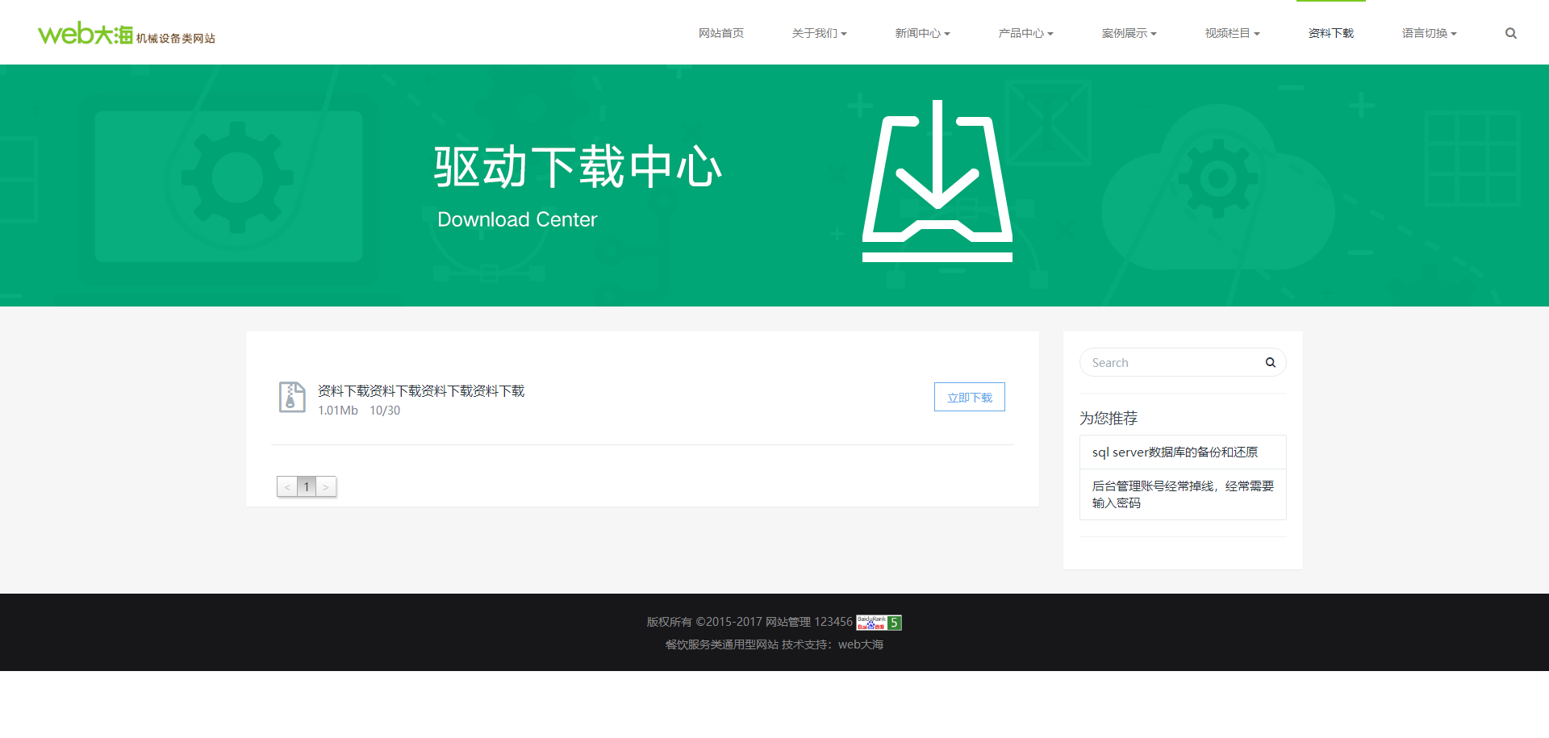Screen dimensions: 1549x738
Task: Click the large download icon in banner
Action: tap(937, 181)
